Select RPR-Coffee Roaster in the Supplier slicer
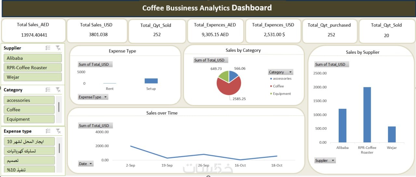416x177 pixels. (32, 68)
